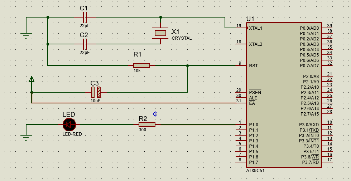Click the blue origin marker near R2
The width and height of the screenshot is (351, 181).
pyautogui.click(x=155, y=114)
